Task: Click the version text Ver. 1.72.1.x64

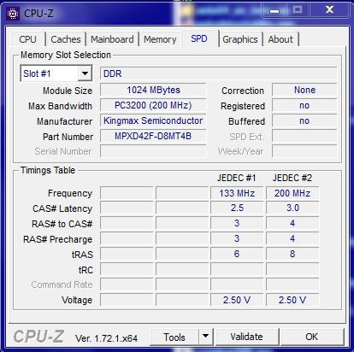Action: click(106, 338)
